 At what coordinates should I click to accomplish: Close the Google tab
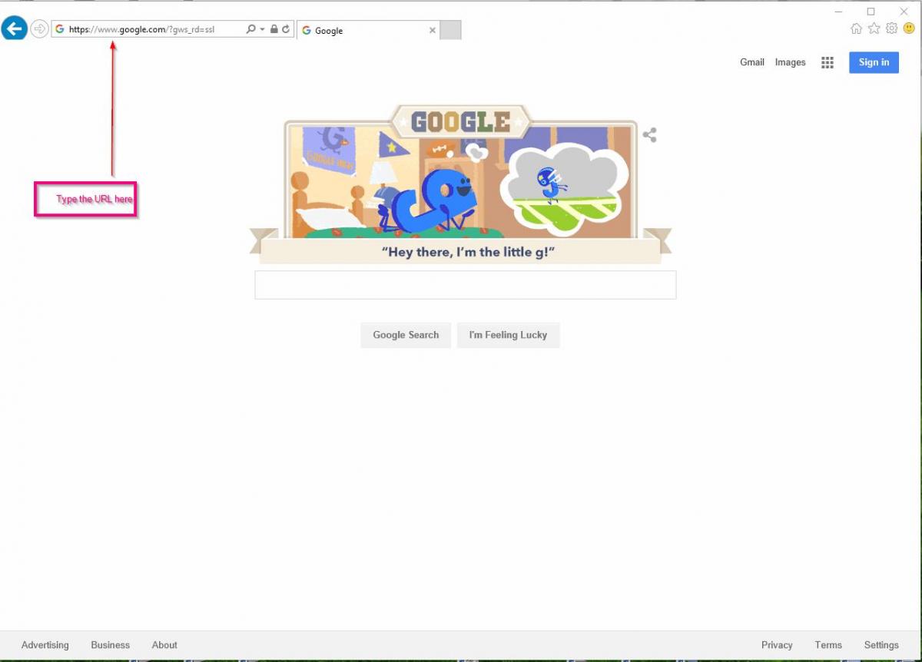(x=433, y=31)
